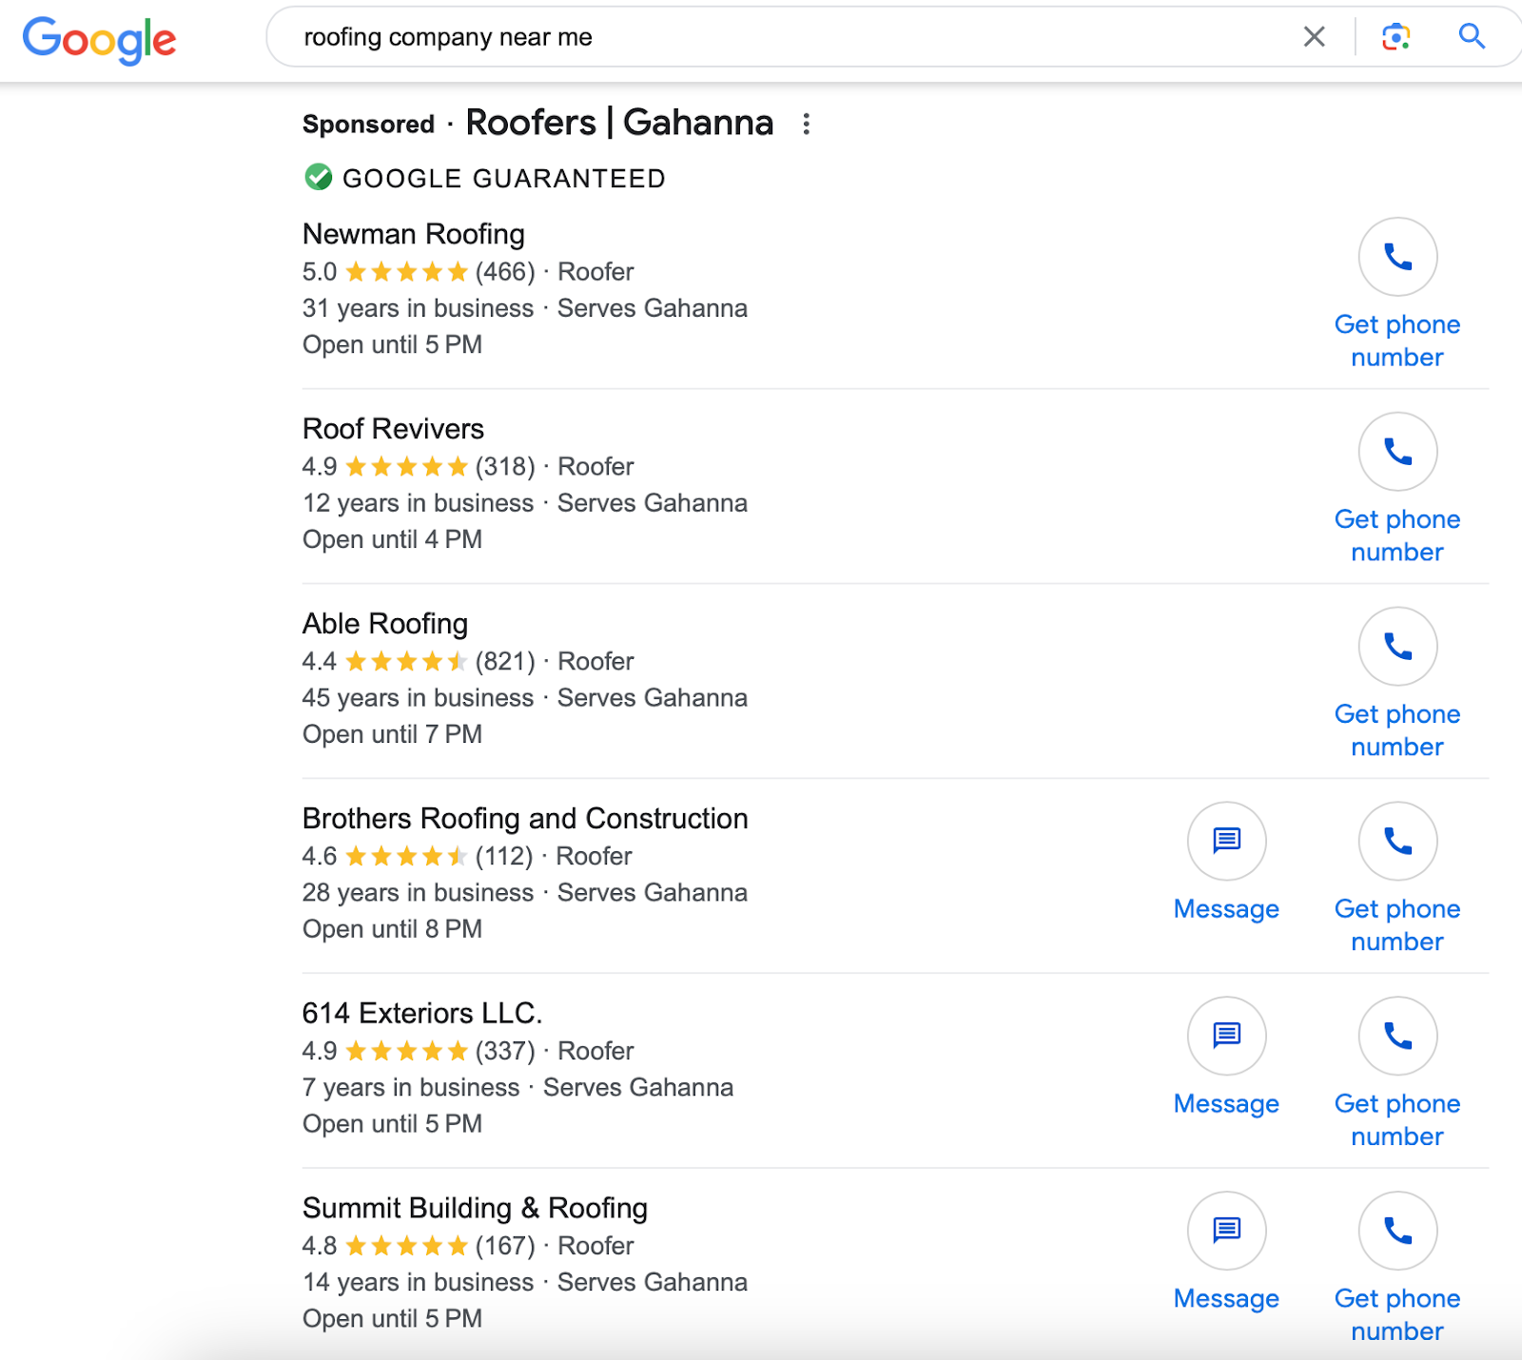Open Brothers Roofing and Construction listing title
This screenshot has width=1522, height=1360.
click(525, 818)
